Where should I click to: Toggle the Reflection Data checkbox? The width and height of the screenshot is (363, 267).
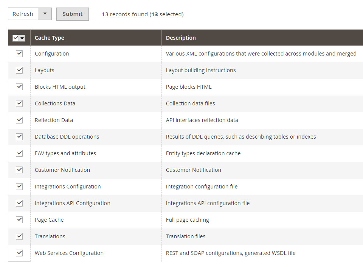pos(19,120)
